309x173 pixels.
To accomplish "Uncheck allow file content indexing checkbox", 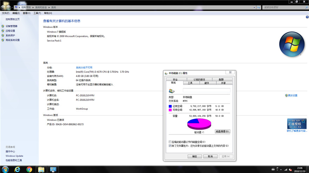I will coord(170,146).
